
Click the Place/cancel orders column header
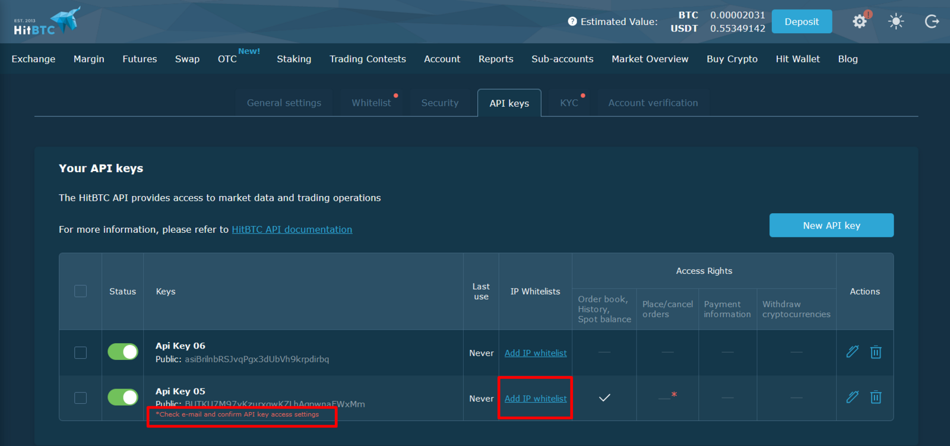[667, 309]
